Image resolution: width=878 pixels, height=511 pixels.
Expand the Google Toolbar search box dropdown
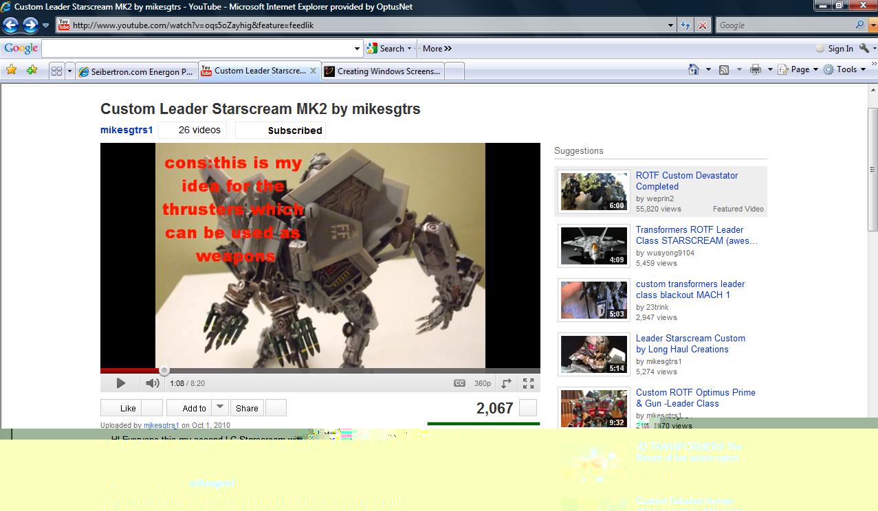point(357,49)
